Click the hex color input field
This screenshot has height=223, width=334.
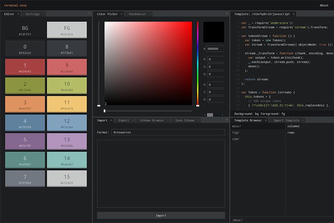216,49
